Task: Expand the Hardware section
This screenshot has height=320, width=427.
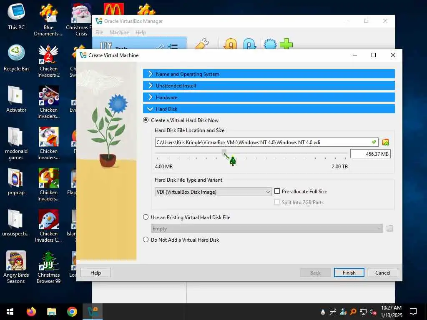Action: [269, 97]
